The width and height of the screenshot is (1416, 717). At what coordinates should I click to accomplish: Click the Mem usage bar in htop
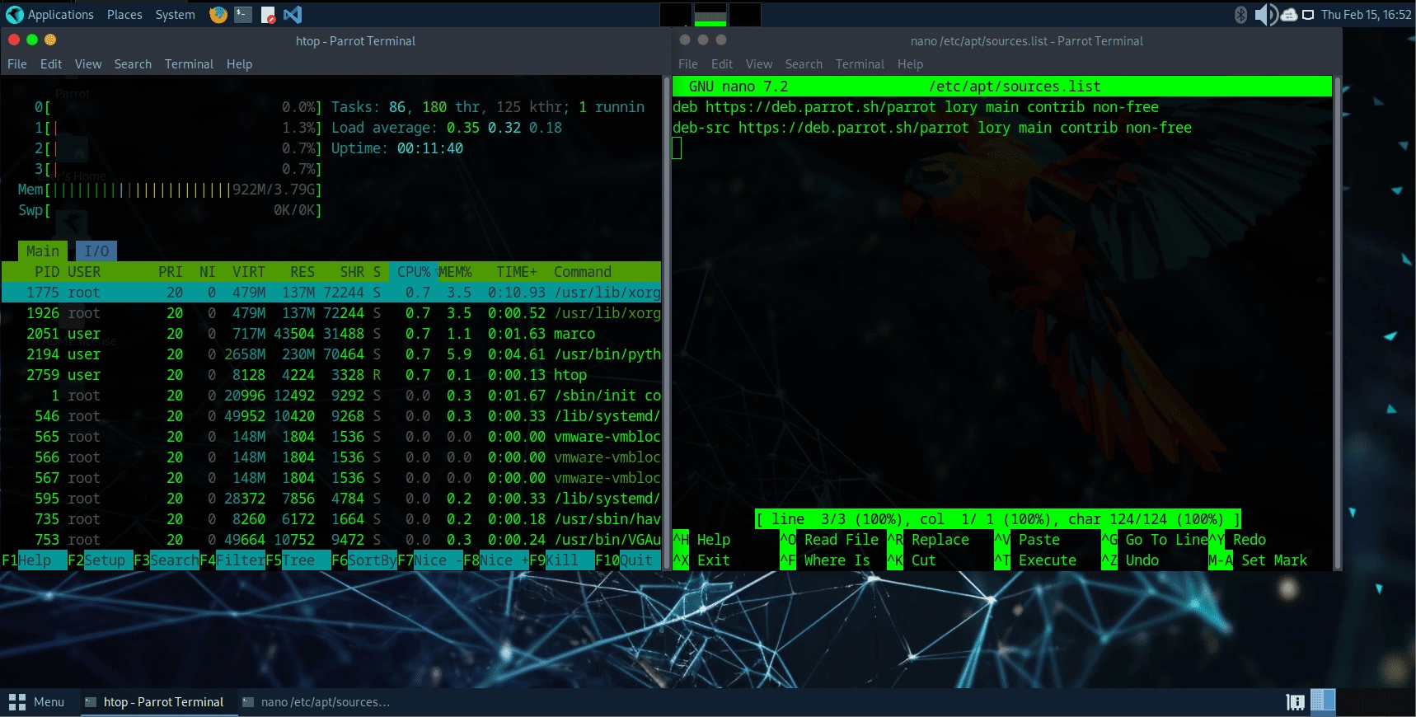170,190
